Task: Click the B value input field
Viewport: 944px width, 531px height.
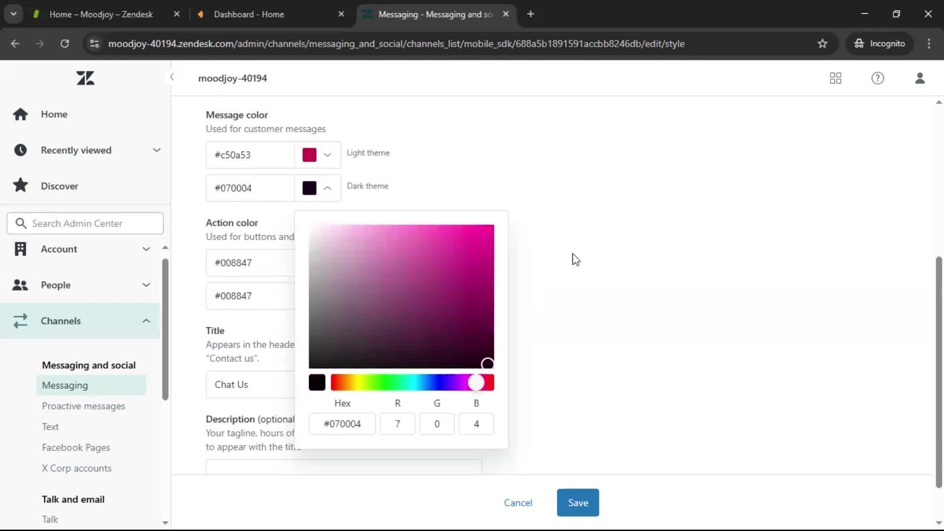Action: tap(476, 424)
